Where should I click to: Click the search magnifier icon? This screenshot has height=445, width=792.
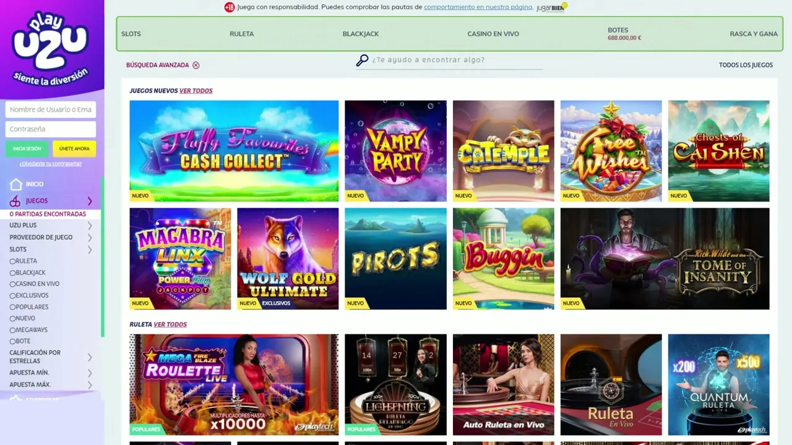click(x=362, y=60)
